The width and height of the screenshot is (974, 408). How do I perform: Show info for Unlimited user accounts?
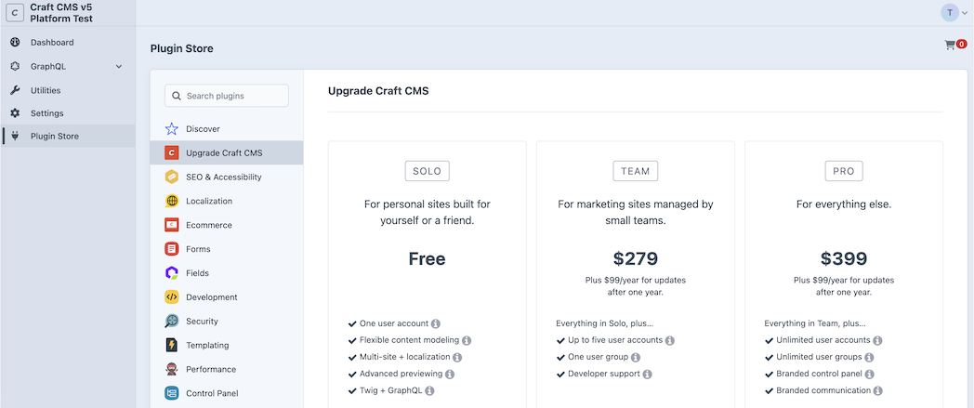pyautogui.click(x=877, y=340)
